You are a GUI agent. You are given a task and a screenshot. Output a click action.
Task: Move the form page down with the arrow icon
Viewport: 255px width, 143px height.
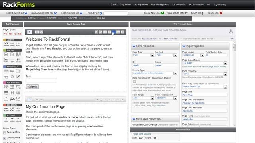41,32
